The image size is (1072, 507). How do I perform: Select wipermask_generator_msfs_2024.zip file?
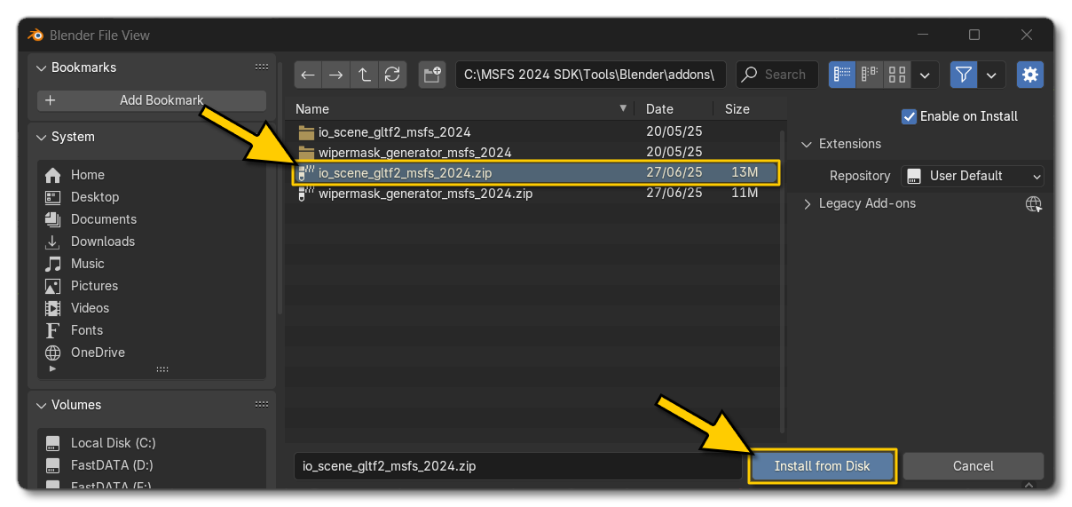point(536,193)
